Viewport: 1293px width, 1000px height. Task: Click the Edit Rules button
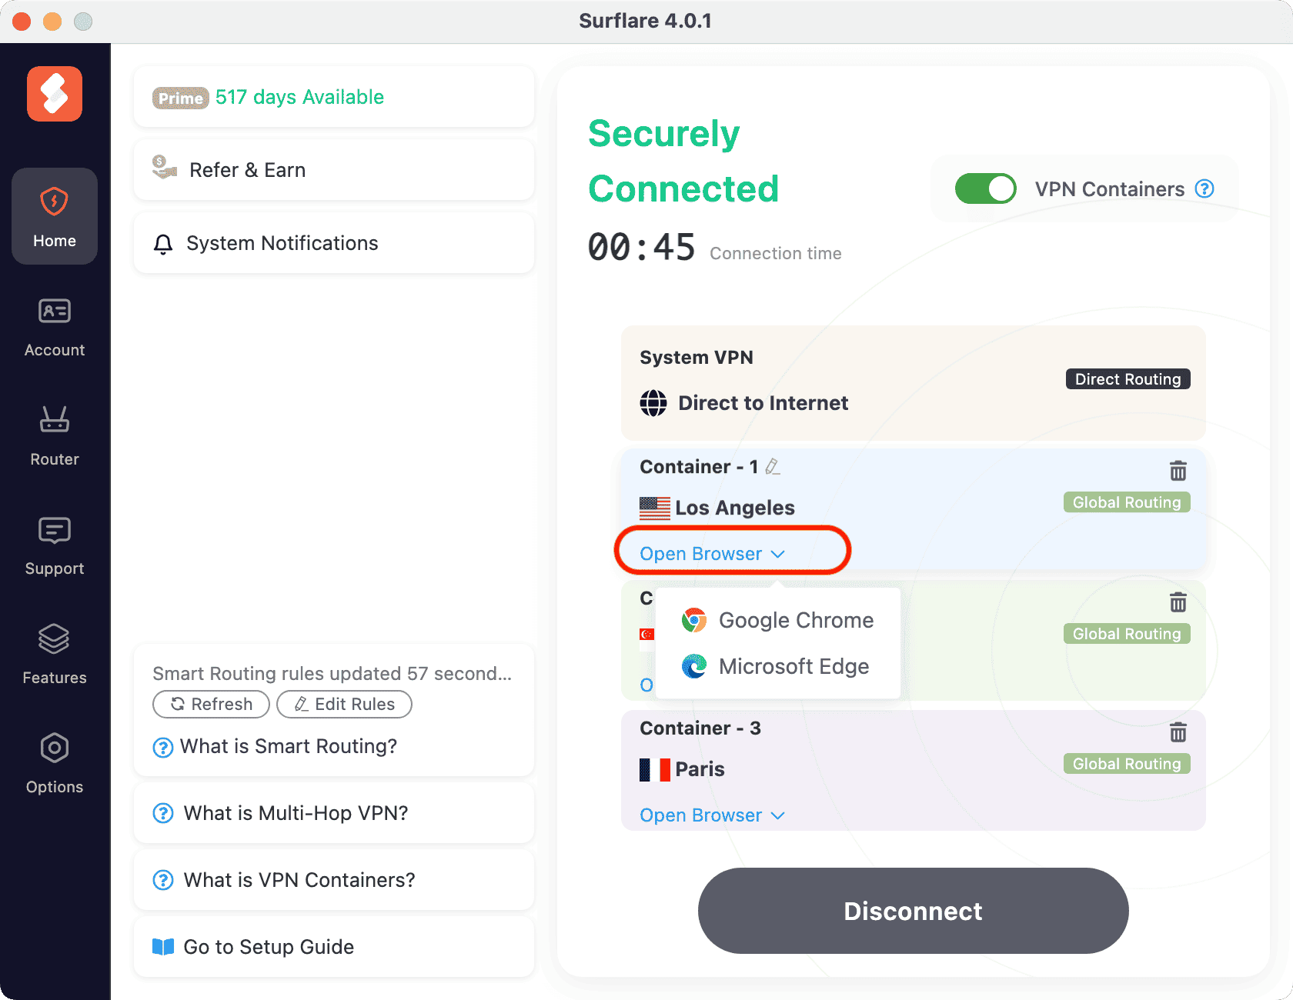point(344,704)
